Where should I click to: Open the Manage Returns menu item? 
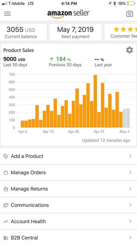coord(68,189)
